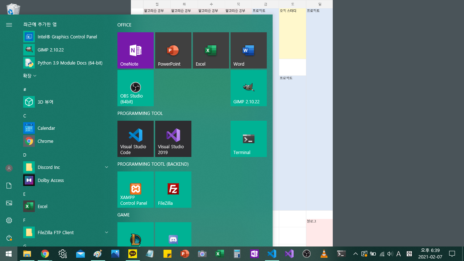The height and width of the screenshot is (261, 464).
Task: Open Excel from the app list under E
Action: pyautogui.click(x=66, y=206)
